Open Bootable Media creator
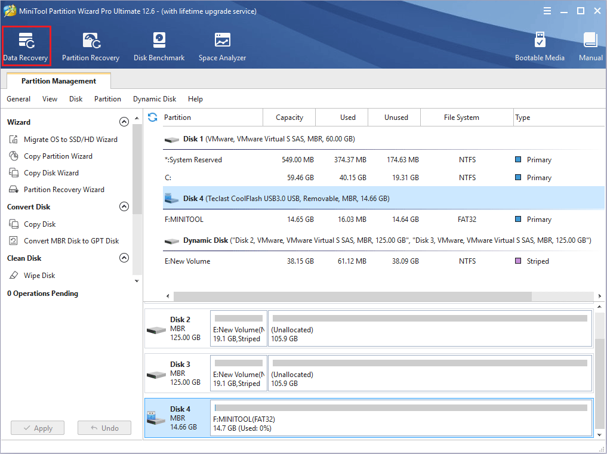 pos(540,46)
